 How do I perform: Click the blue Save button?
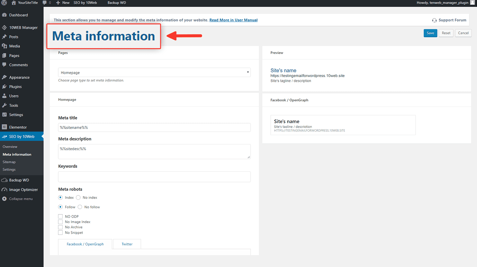pyautogui.click(x=430, y=33)
